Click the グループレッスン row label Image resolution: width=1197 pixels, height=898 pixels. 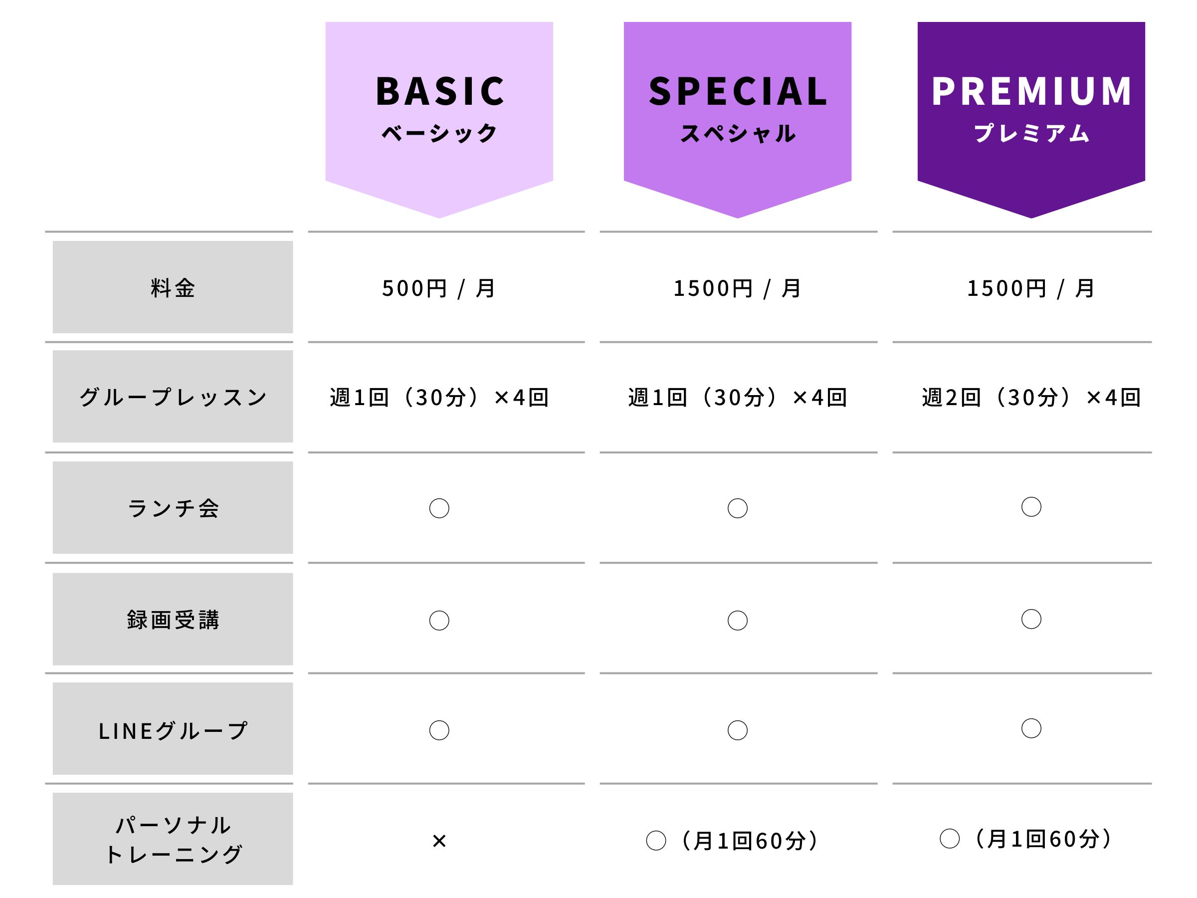(x=173, y=397)
